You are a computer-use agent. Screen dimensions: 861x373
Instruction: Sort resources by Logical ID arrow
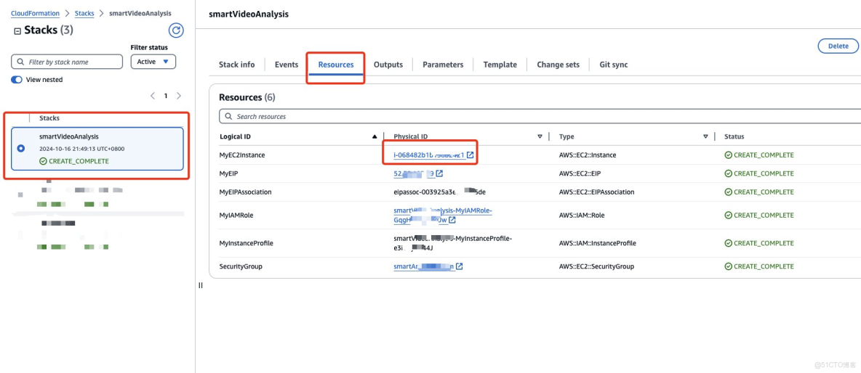[375, 136]
